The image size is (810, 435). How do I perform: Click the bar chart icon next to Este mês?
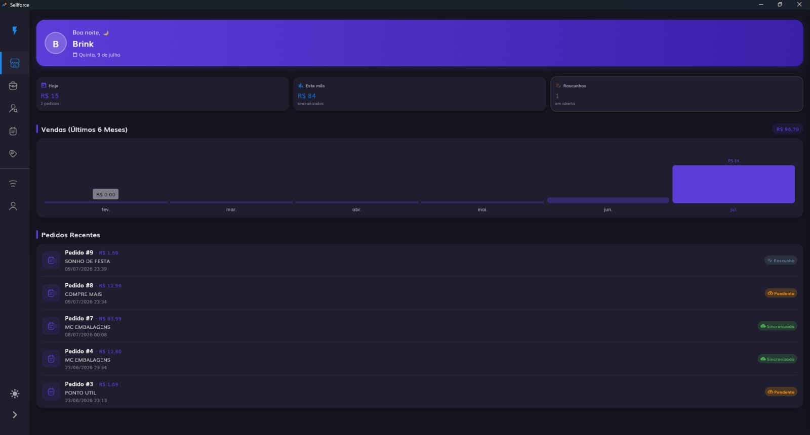click(301, 85)
